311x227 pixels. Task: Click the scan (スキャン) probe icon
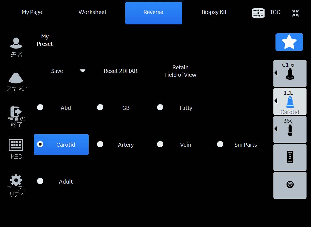[x=16, y=78]
